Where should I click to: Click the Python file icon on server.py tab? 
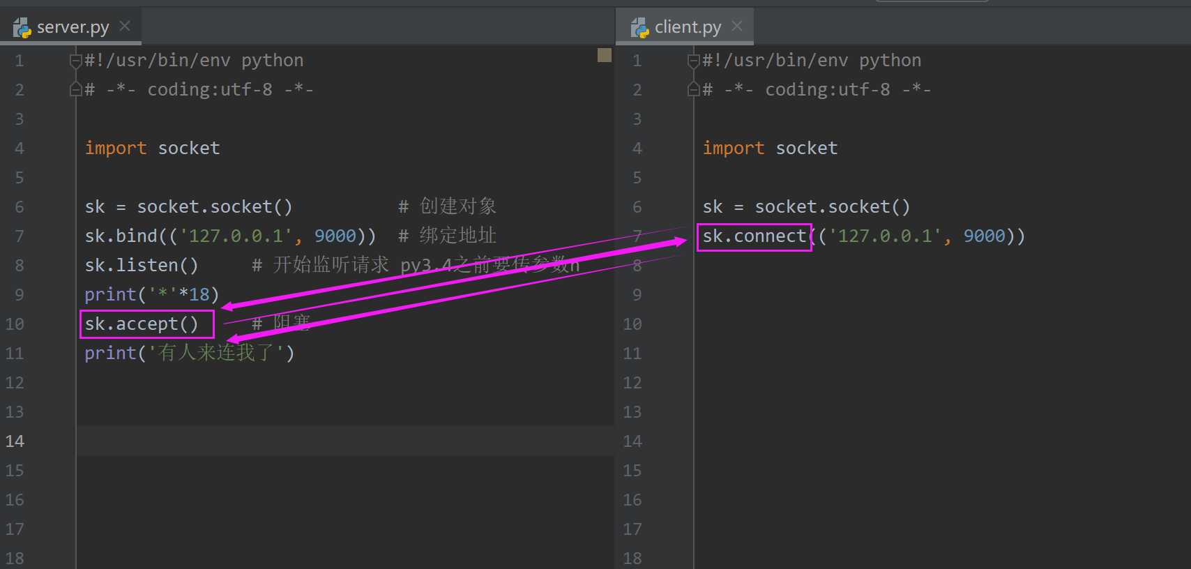(22, 28)
